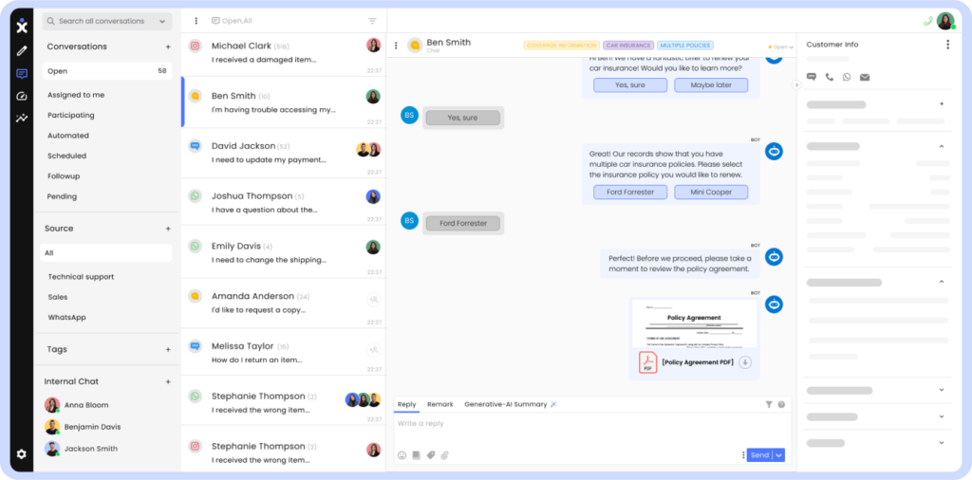The image size is (972, 480).
Task: Click the chat icon under Customer Info
Action: coord(812,77)
